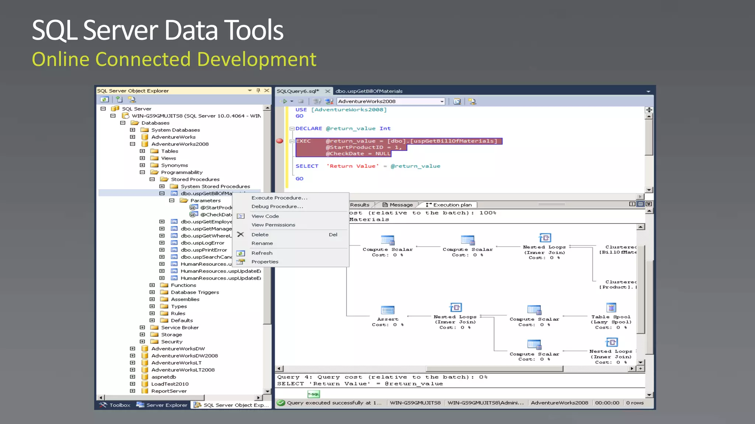Collapse the AdventureWorks2008 database node
This screenshot has height=424, width=755.
pos(133,144)
